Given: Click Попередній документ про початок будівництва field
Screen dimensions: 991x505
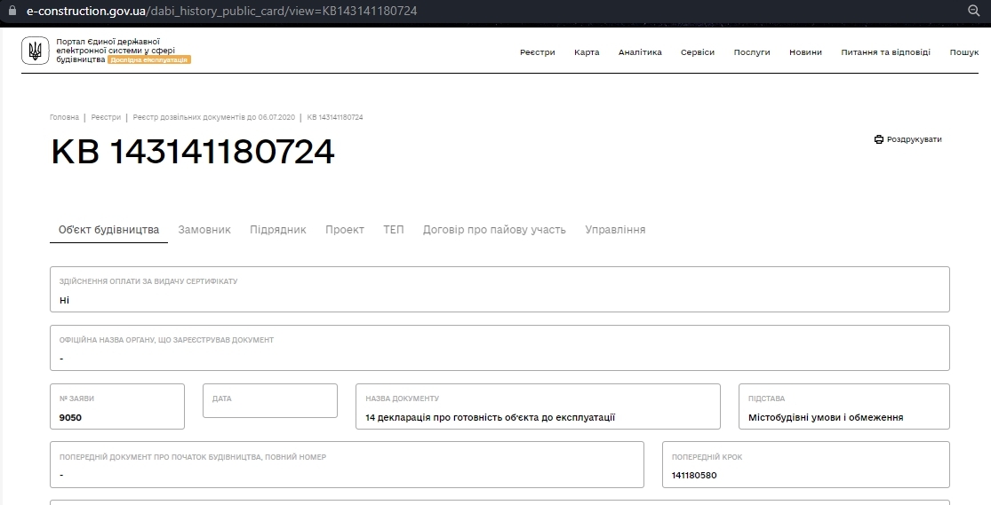Looking at the screenshot, I should point(347,464).
